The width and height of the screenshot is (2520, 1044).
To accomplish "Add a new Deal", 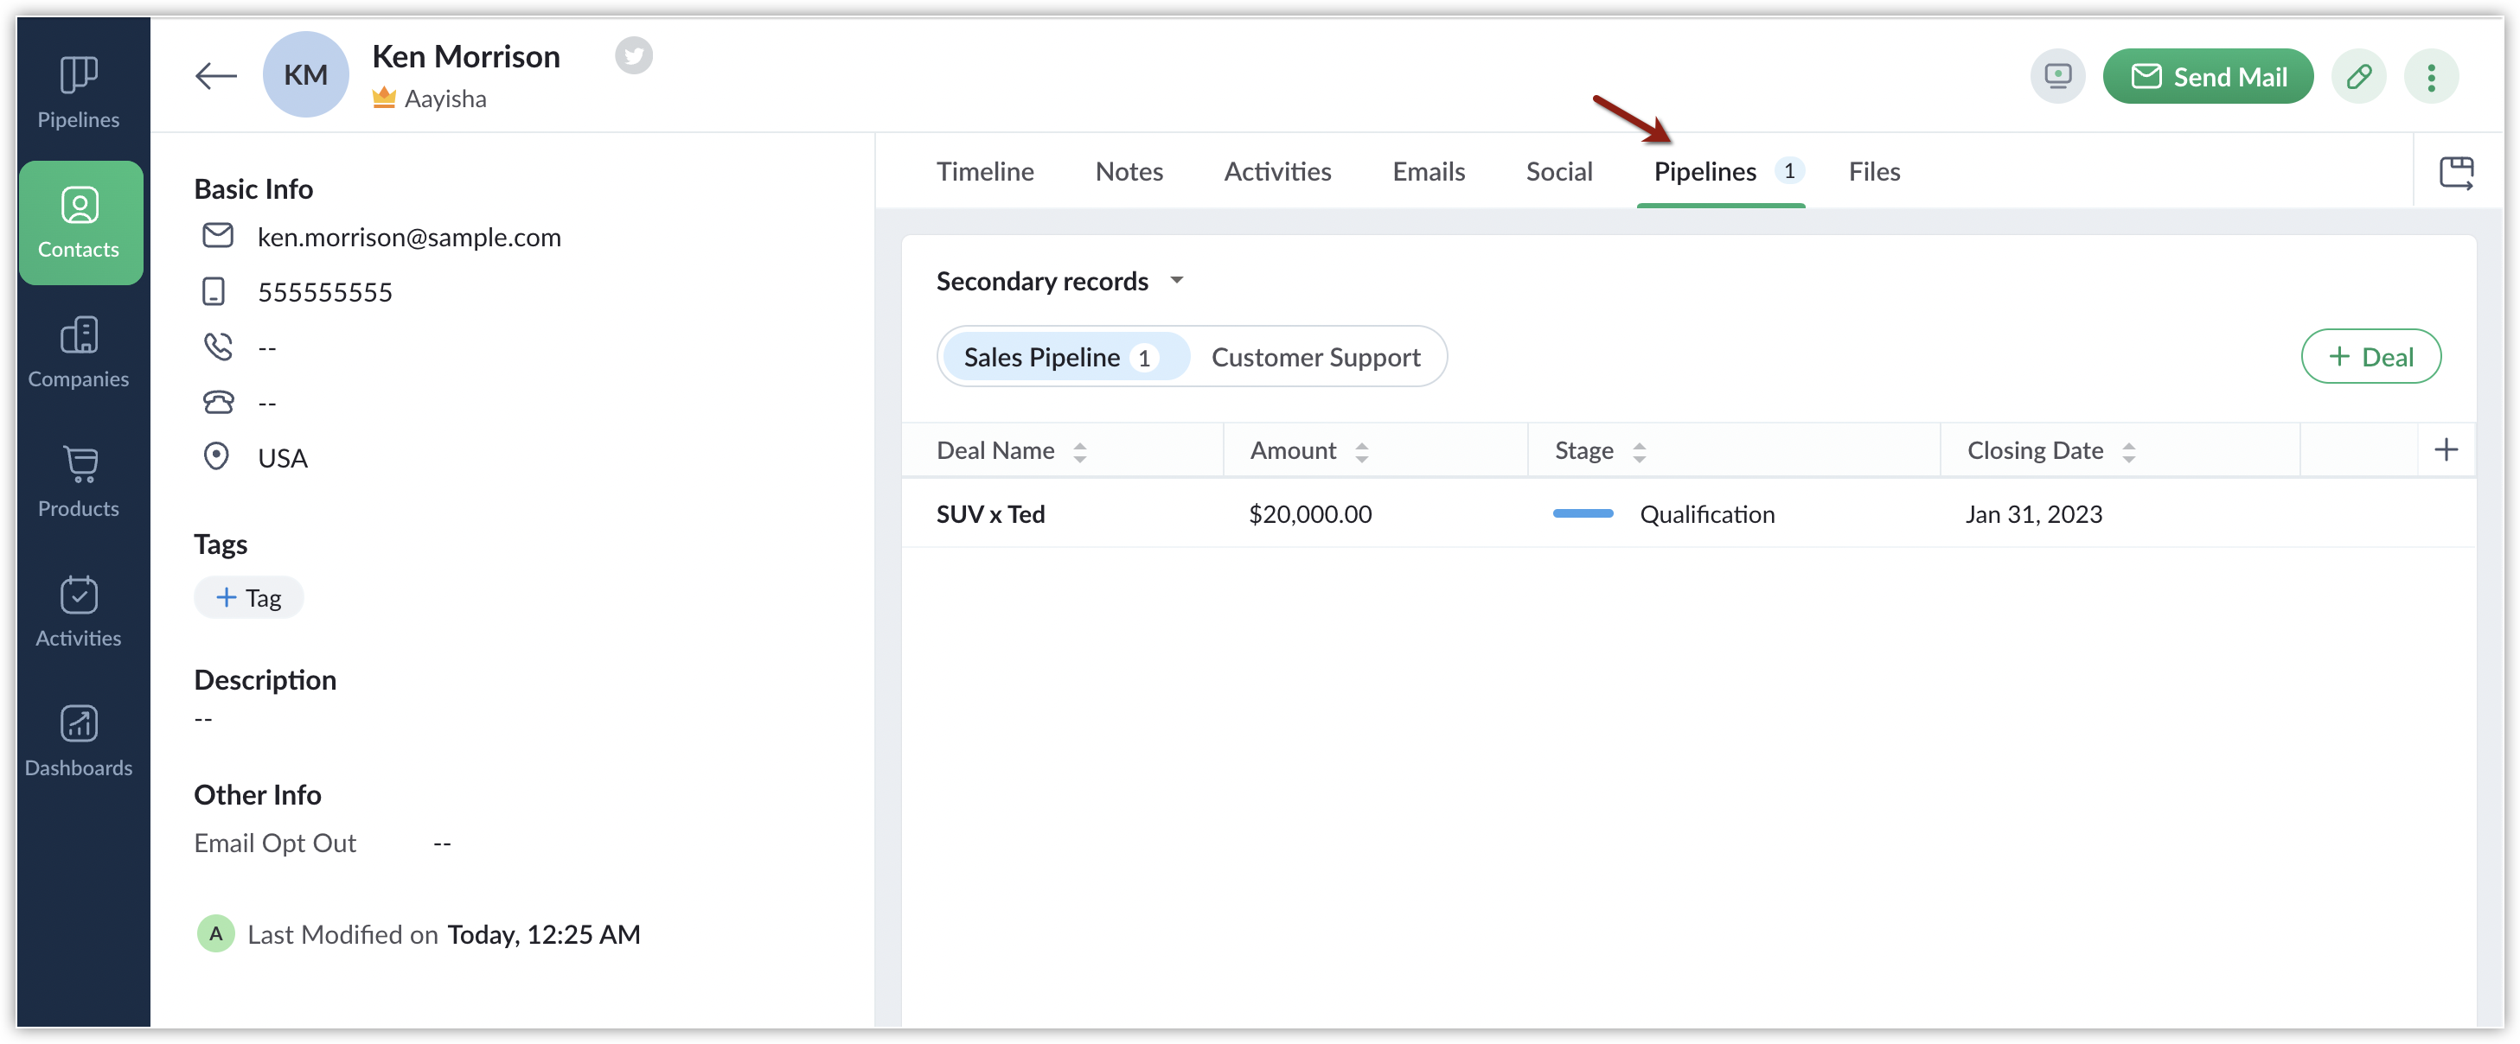I will (x=2370, y=357).
